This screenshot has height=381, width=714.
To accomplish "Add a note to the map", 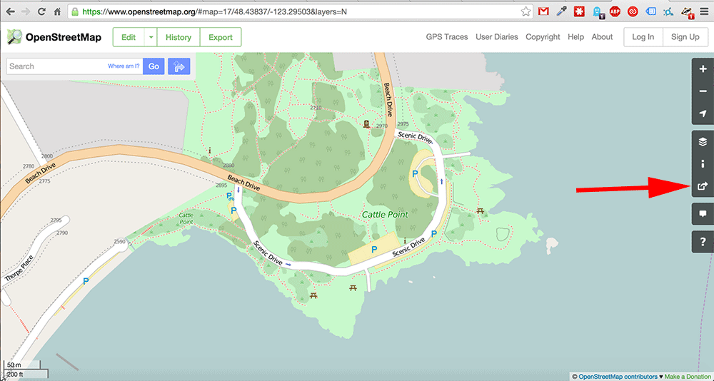I will coord(703,214).
